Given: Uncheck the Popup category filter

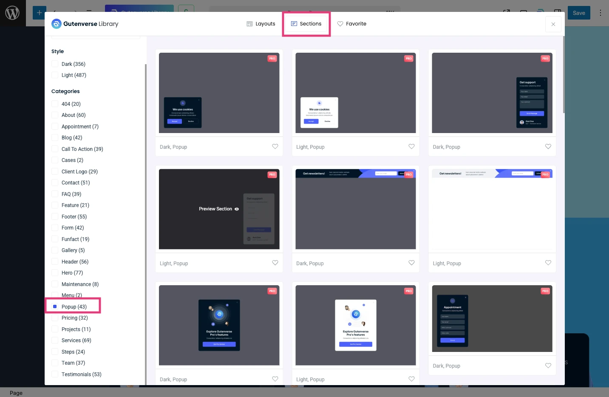Looking at the screenshot, I should [x=55, y=306].
